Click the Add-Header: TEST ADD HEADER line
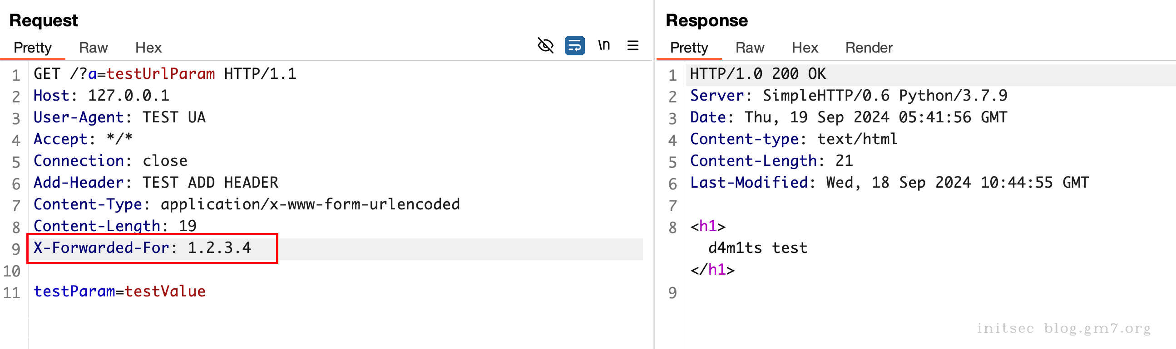 coord(156,183)
